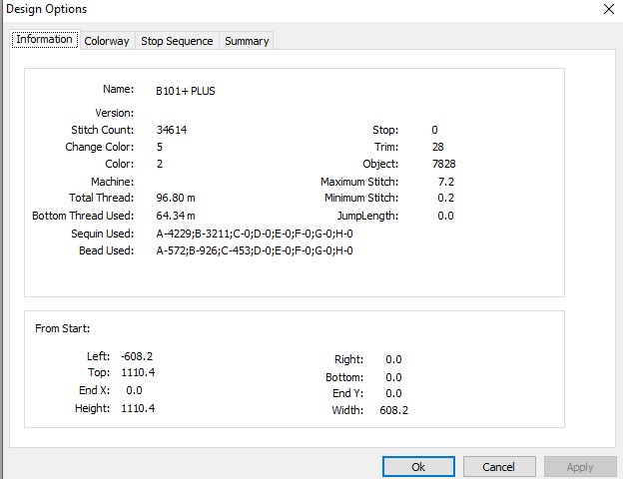Click the Version label
Image resolution: width=623 pixels, height=479 pixels.
115,113
